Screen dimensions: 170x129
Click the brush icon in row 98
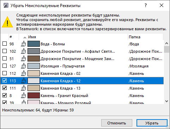tap(24, 44)
